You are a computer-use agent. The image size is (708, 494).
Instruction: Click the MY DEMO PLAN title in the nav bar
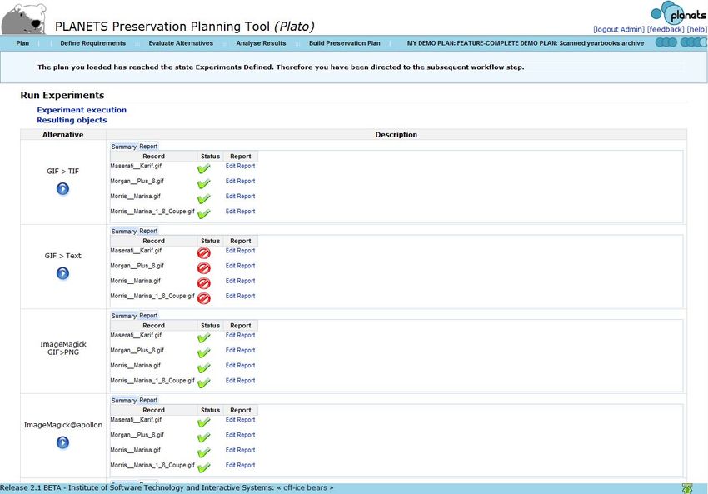click(x=526, y=43)
